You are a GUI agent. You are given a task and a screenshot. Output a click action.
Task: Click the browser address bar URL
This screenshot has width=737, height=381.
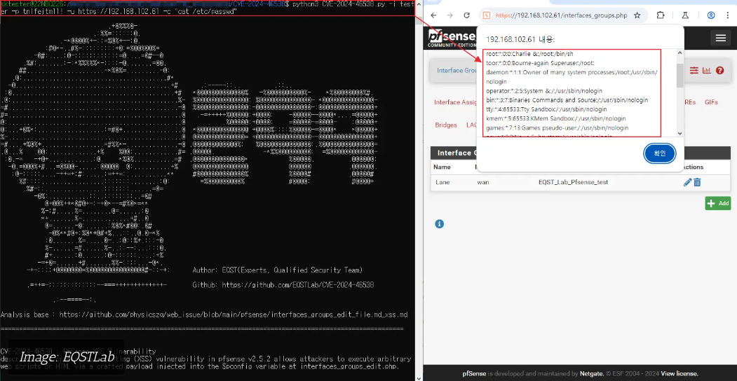click(x=561, y=15)
